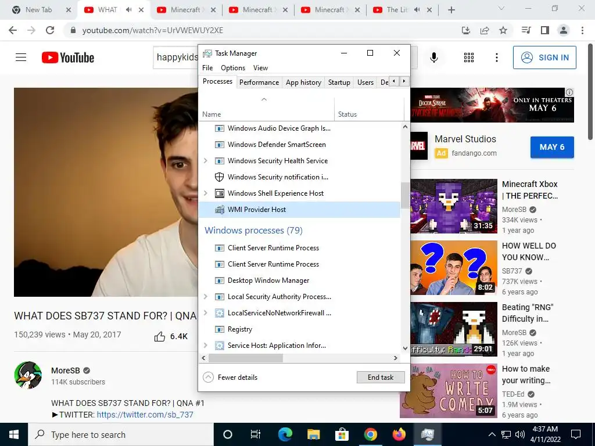Expand Windows Shell Experience Host row
595x446 pixels.
(x=205, y=193)
